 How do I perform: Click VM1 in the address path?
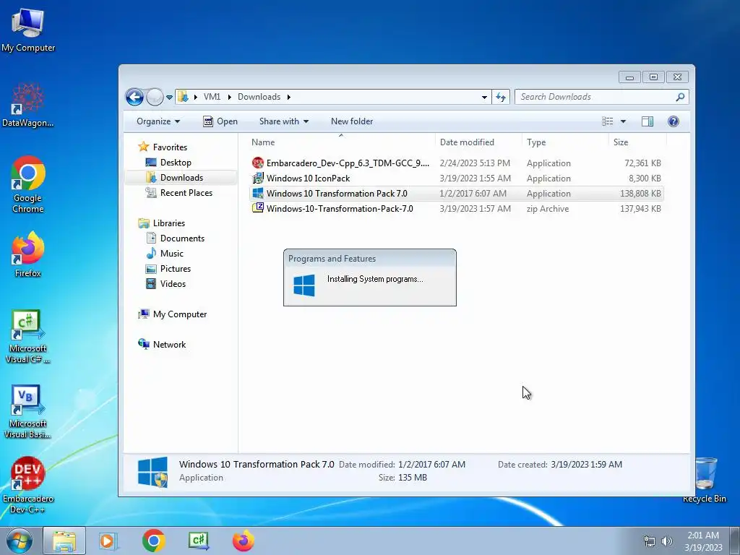[212, 97]
